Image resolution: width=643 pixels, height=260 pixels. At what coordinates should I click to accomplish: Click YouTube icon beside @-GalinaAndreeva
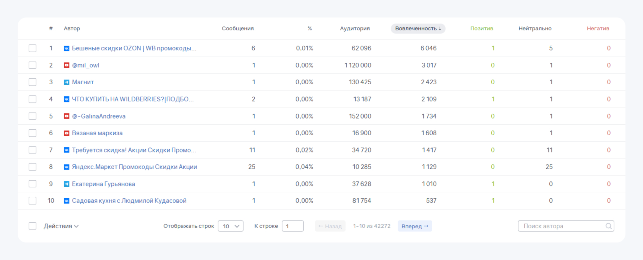point(67,116)
